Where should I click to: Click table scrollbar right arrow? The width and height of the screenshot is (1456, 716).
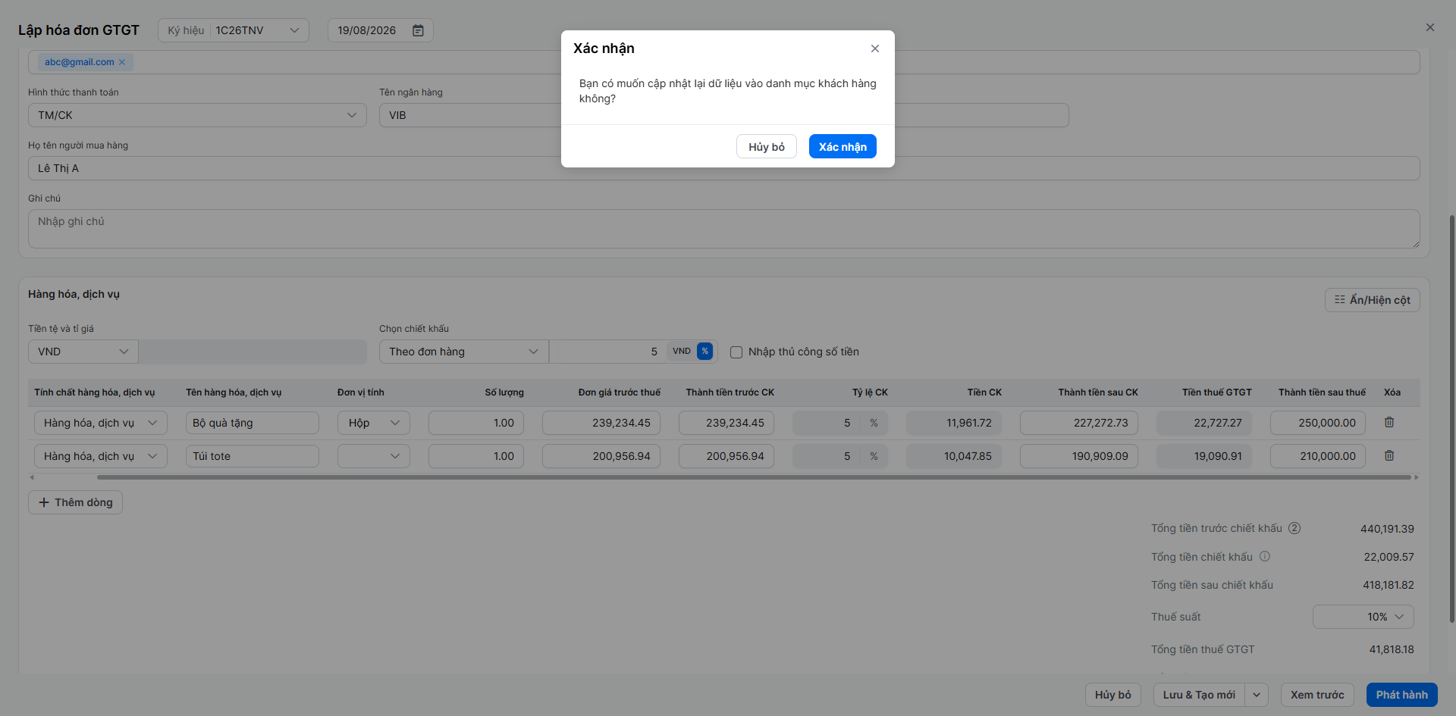1417,477
